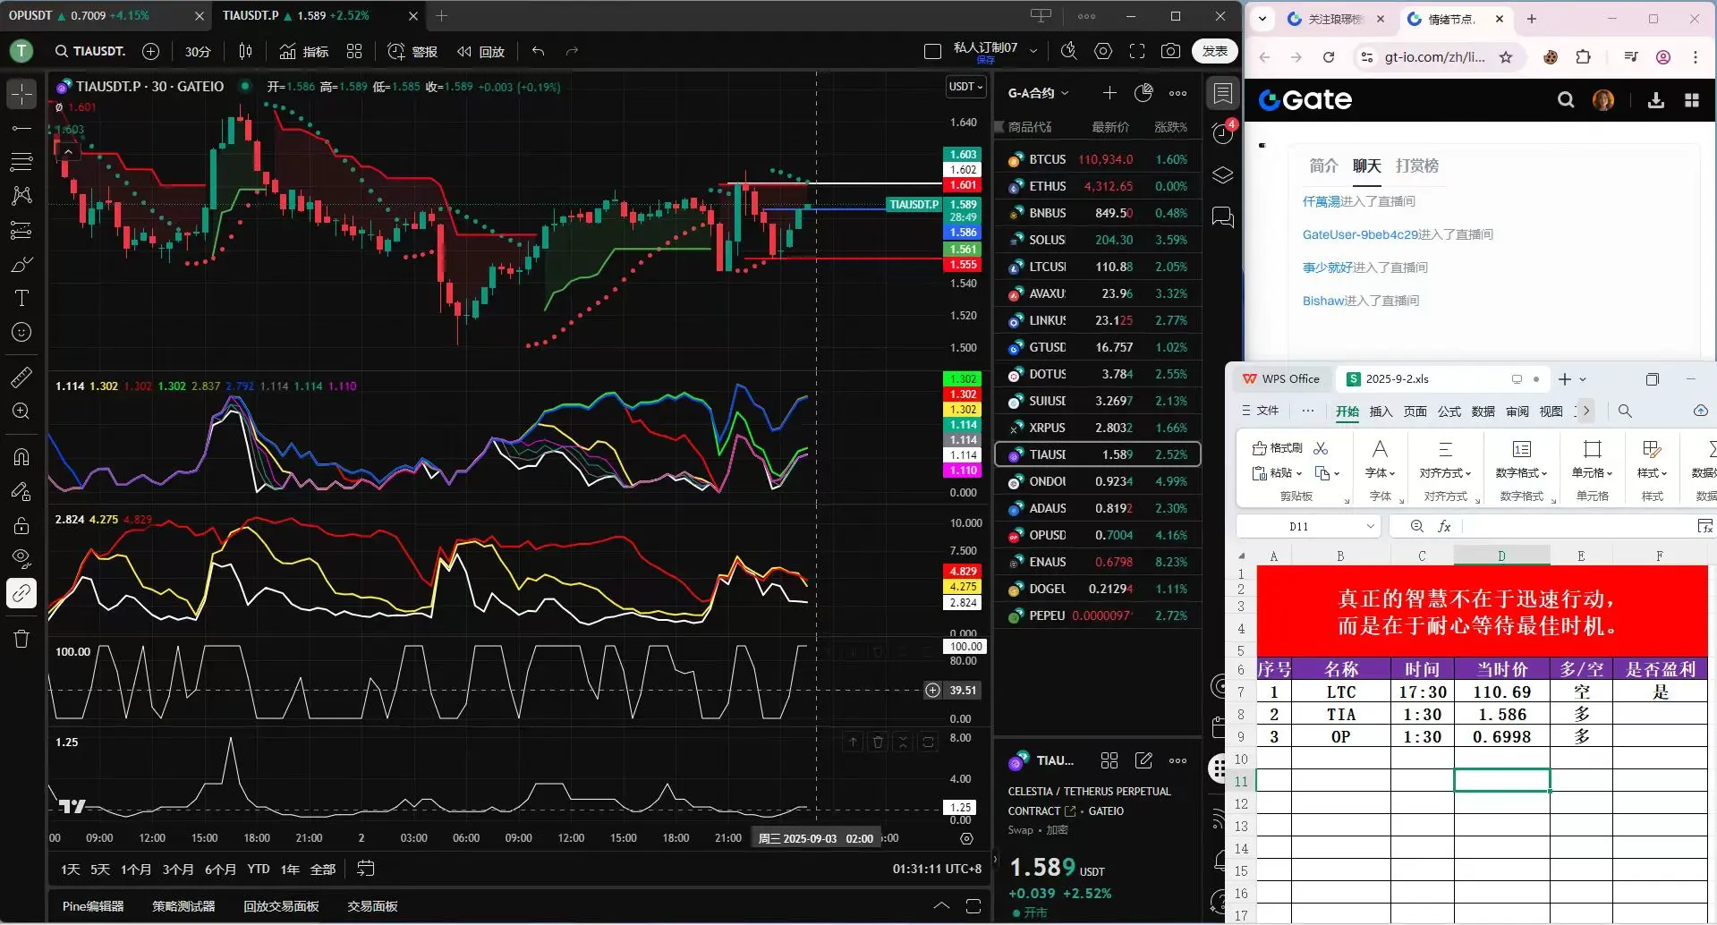Open the indicators menu

tap(304, 52)
